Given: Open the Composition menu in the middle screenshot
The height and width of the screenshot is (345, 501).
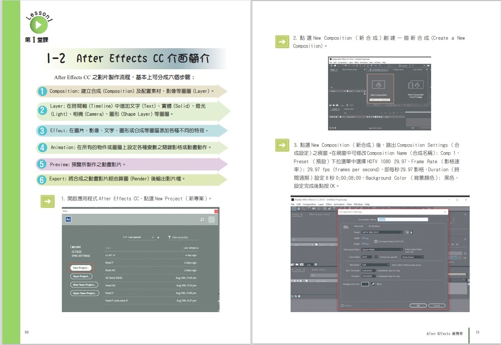Looking at the screenshot, I should coord(343,62).
